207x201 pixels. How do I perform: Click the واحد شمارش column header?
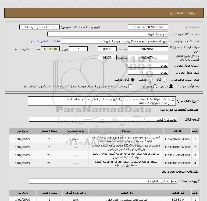tap(75, 131)
